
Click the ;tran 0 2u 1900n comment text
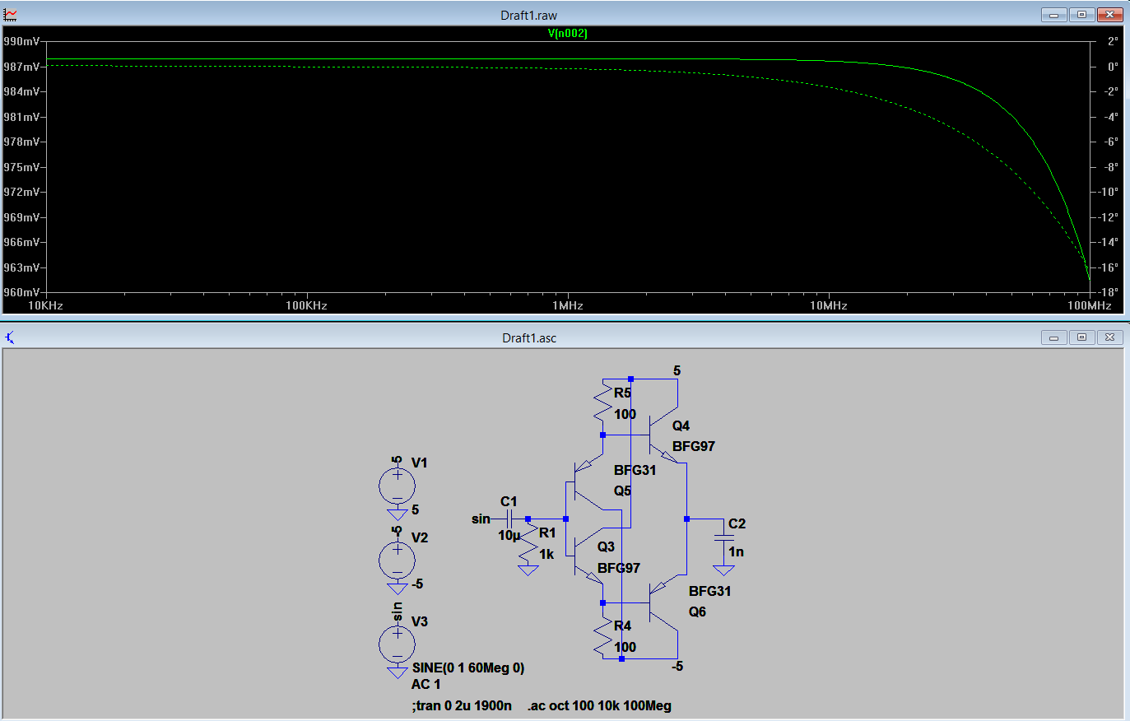point(461,705)
